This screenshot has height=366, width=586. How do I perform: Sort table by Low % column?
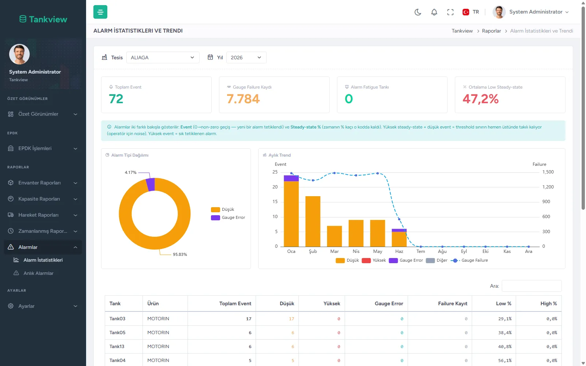pyautogui.click(x=494, y=303)
